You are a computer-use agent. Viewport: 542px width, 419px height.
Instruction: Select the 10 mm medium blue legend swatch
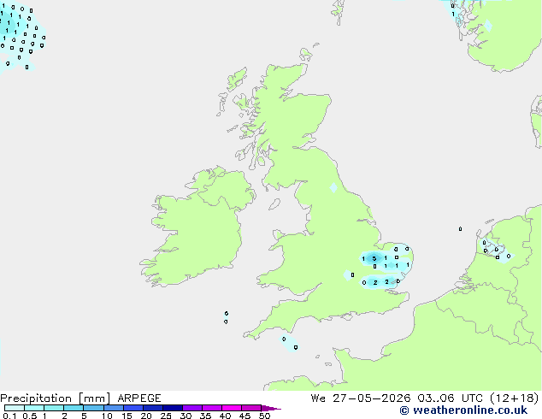[114, 408]
